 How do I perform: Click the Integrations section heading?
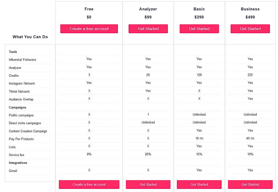(x=18, y=163)
